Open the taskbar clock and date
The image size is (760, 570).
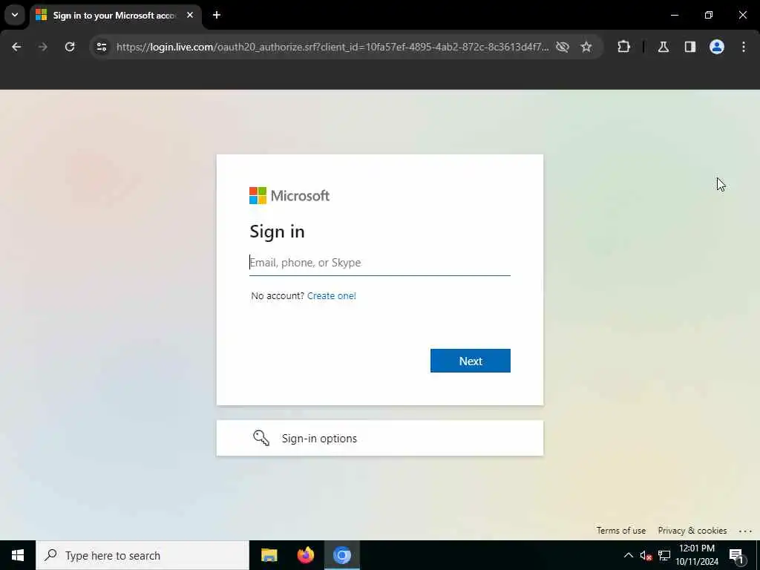tap(697, 555)
